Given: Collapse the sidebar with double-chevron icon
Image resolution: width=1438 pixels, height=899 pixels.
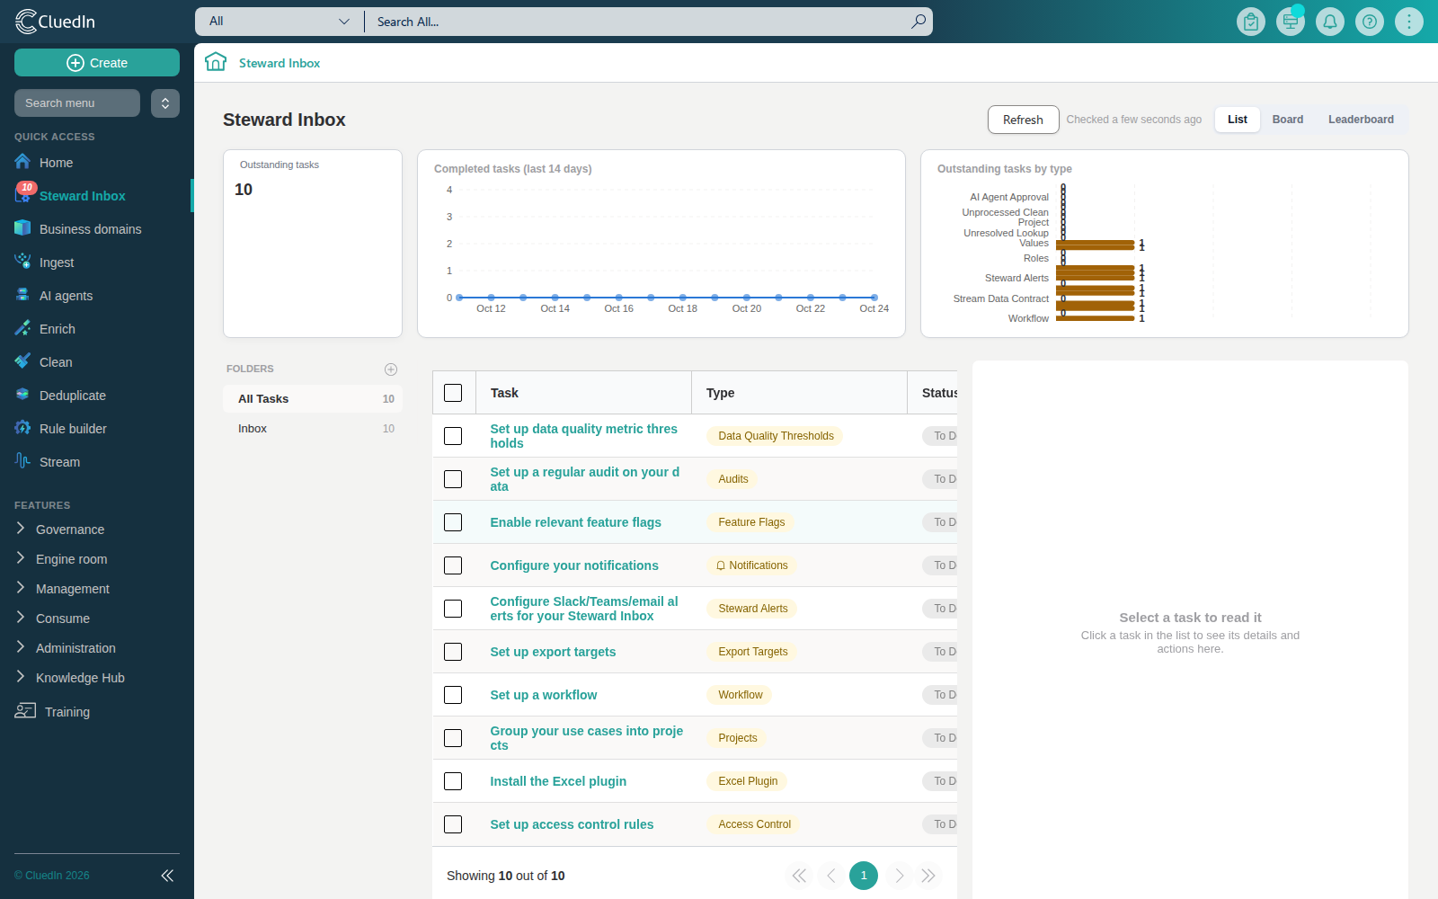Looking at the screenshot, I should click(x=167, y=876).
